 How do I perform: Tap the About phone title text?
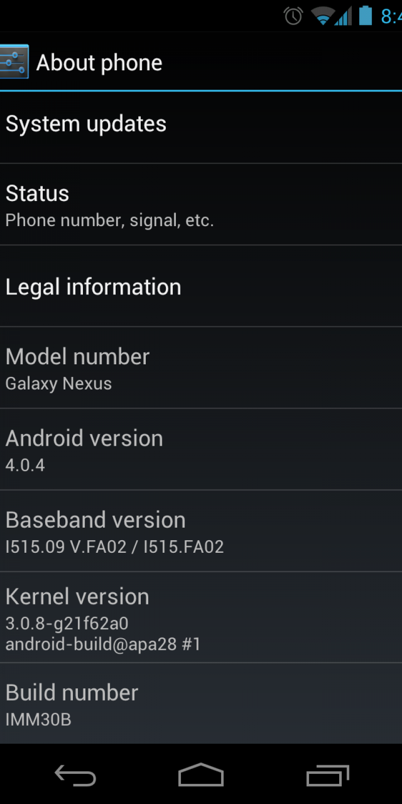(x=99, y=63)
